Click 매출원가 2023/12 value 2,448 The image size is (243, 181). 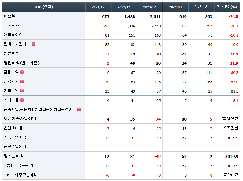pyautogui.click(x=156, y=26)
